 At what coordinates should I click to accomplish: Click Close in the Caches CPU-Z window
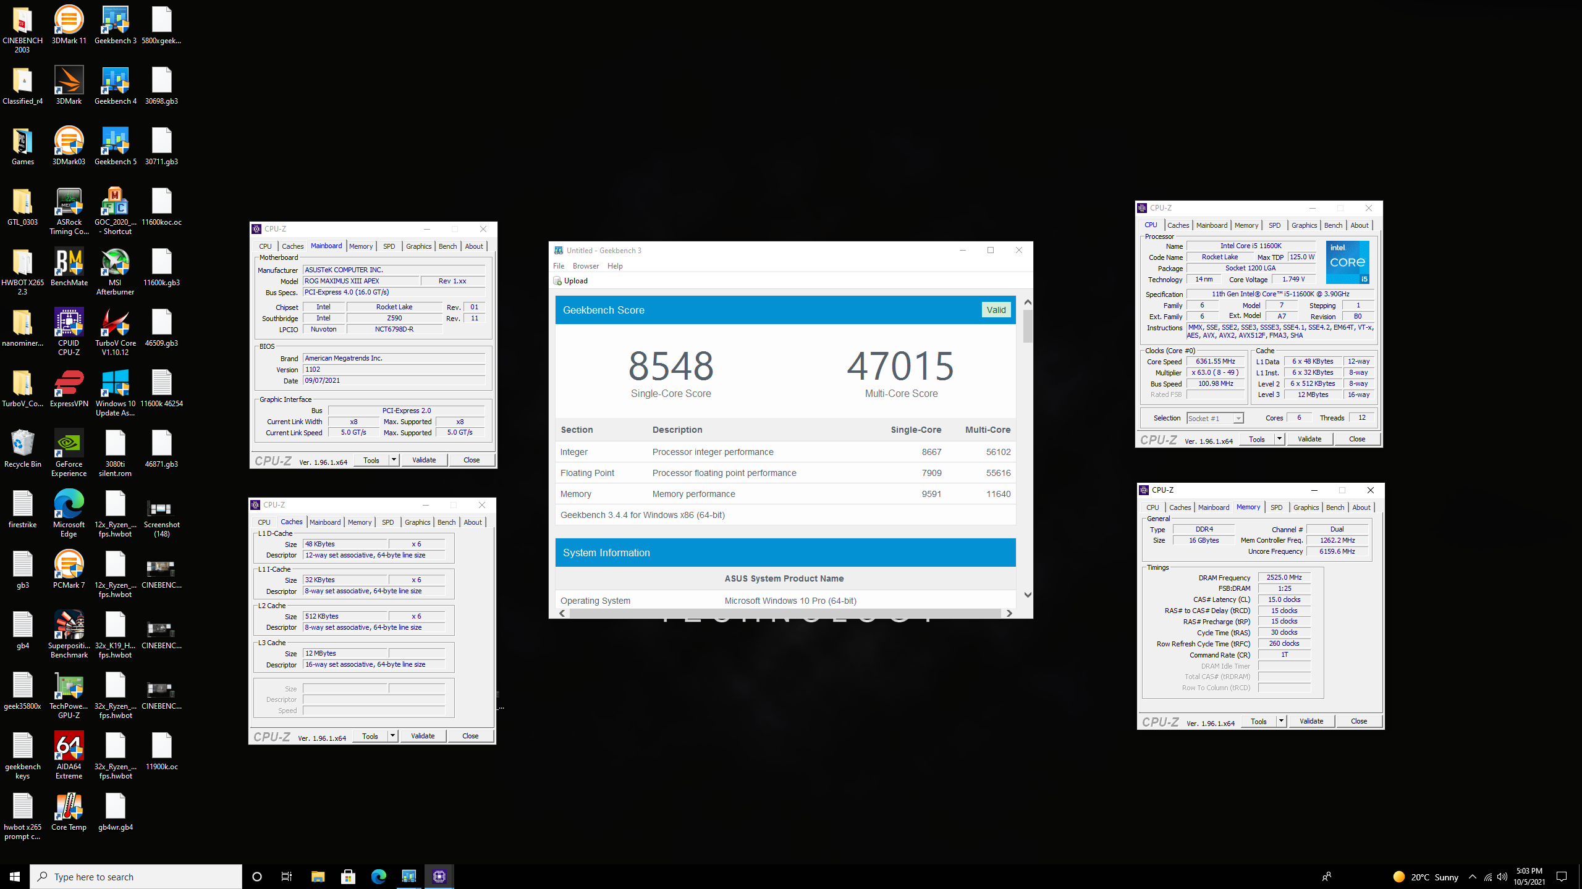coord(470,736)
